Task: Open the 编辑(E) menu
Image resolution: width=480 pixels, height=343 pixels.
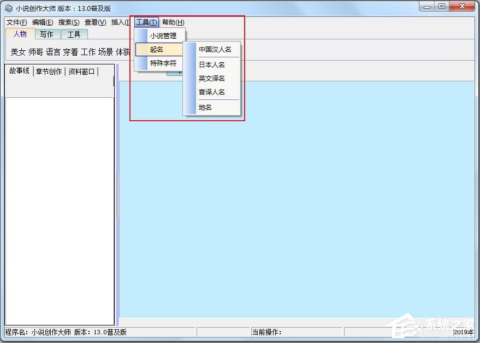Action: pyautogui.click(x=43, y=22)
